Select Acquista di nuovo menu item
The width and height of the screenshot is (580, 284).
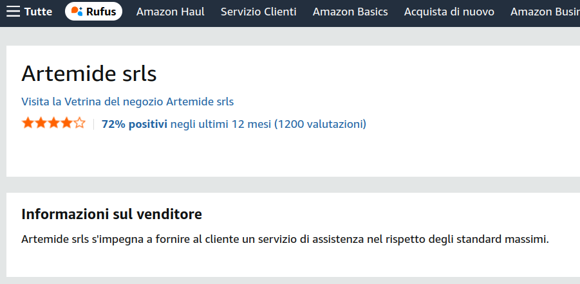[449, 12]
